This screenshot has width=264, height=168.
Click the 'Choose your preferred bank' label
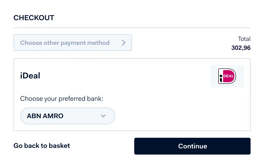click(x=62, y=99)
